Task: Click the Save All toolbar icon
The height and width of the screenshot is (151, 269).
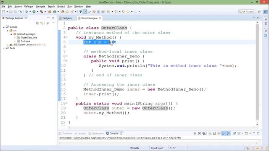Action: [x=16, y=12]
